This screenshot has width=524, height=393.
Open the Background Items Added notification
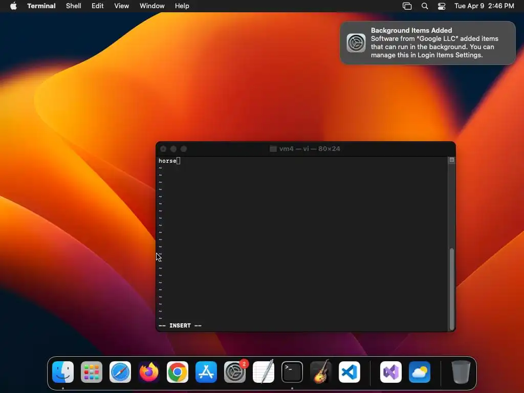pyautogui.click(x=428, y=43)
